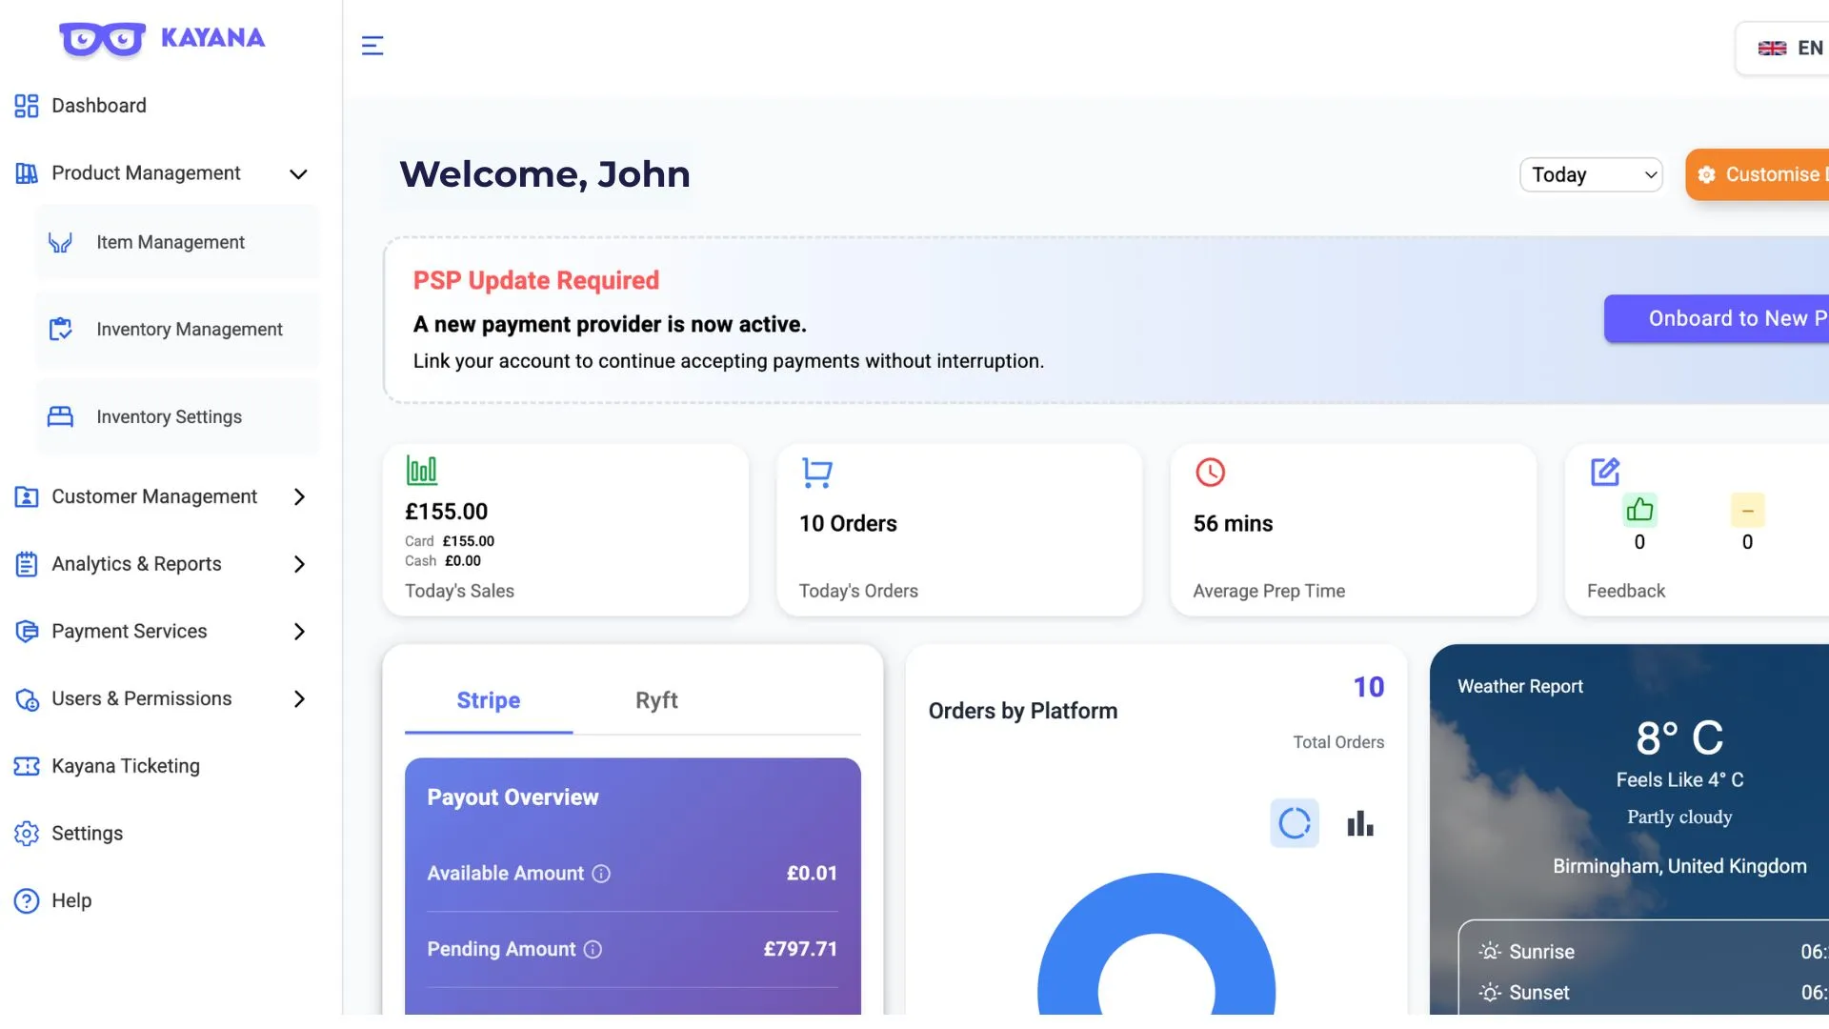Click the Customer Management contact icon
Screen dimensions: 1829x1029
(x=27, y=496)
